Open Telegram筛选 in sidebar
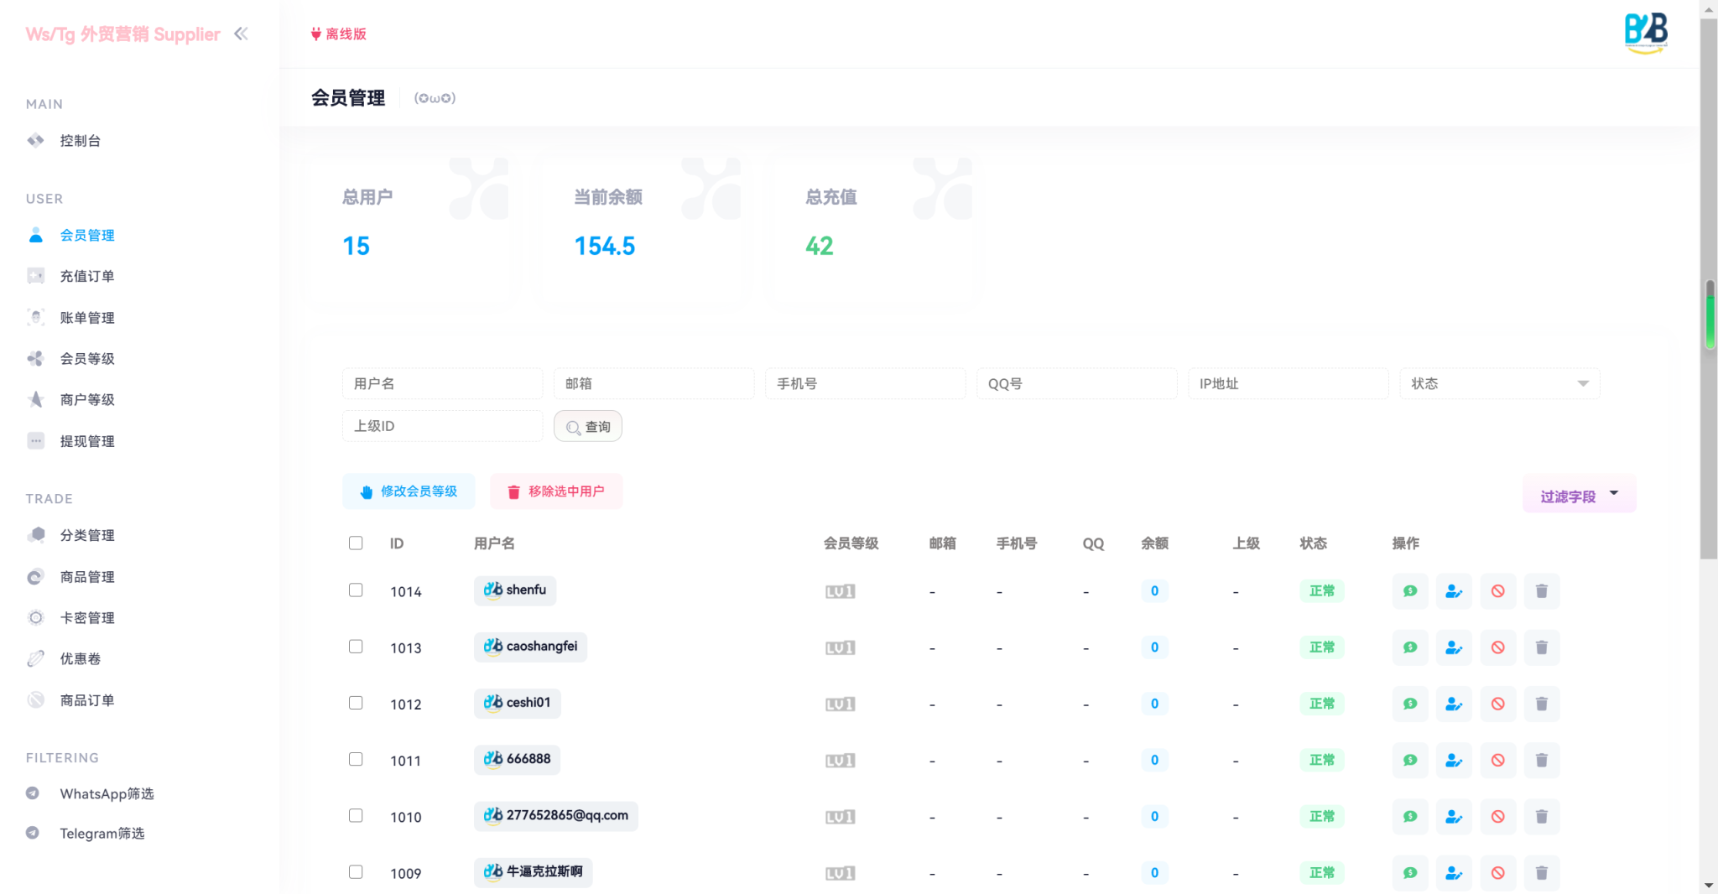Screen dimensions: 1718x894 [102, 834]
